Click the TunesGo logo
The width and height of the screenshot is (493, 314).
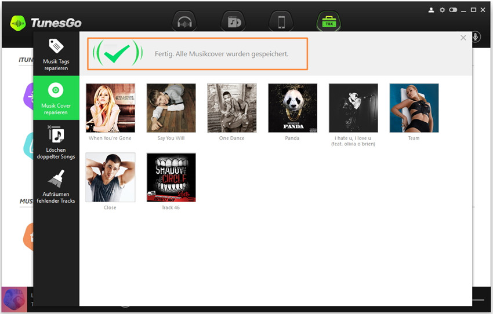[x=46, y=23]
